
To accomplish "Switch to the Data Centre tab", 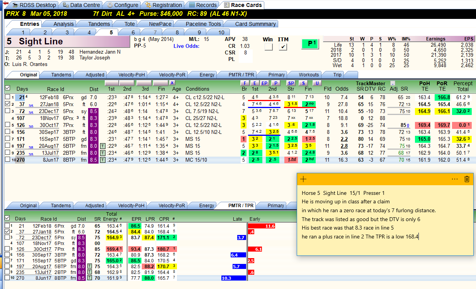I will coord(82,5).
